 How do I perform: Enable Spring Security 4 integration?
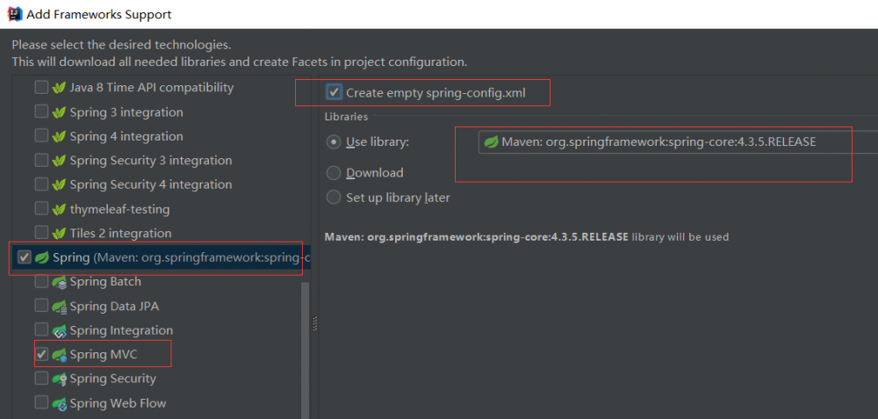pyautogui.click(x=41, y=184)
